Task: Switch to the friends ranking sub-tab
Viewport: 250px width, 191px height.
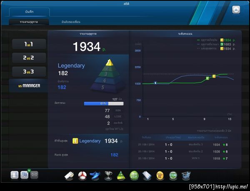Action: [x=71, y=22]
